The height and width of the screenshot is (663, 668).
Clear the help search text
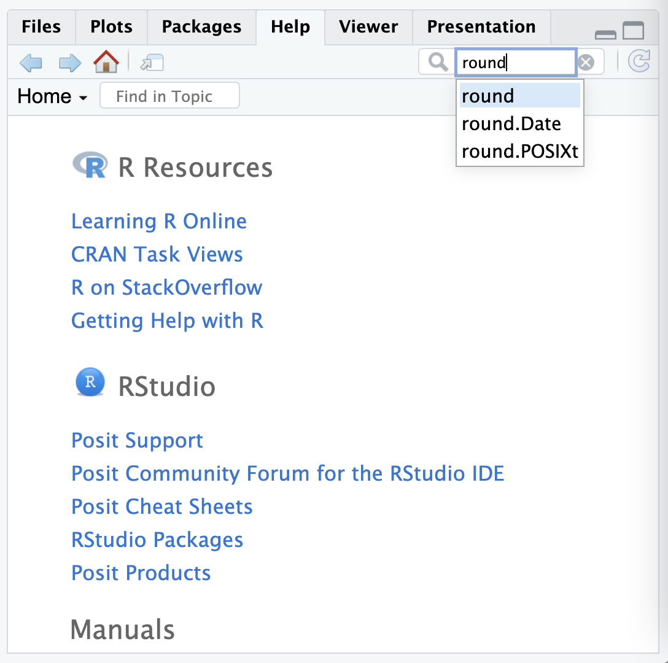click(586, 62)
